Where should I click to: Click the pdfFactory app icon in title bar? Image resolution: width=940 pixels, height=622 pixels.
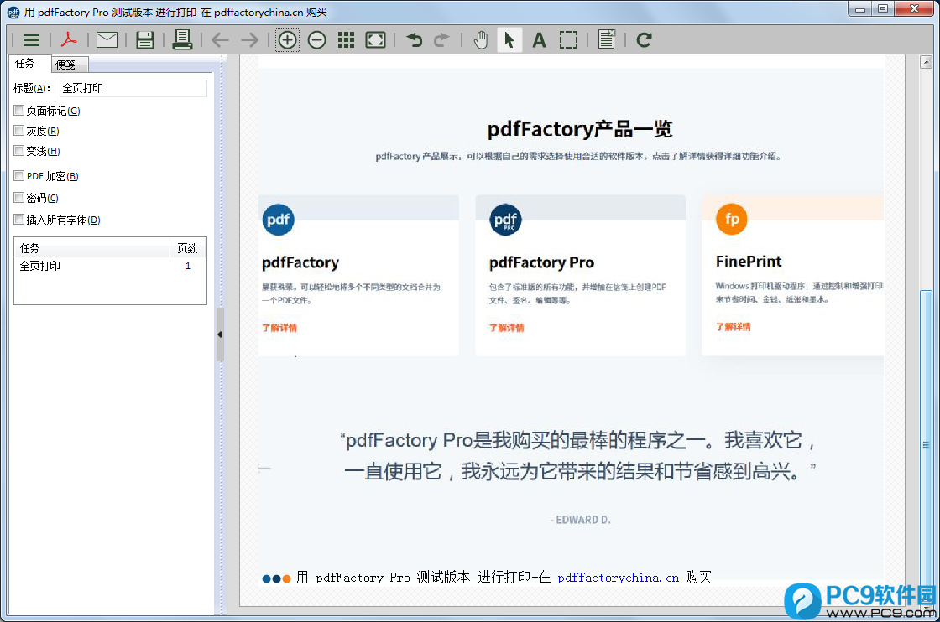point(13,13)
